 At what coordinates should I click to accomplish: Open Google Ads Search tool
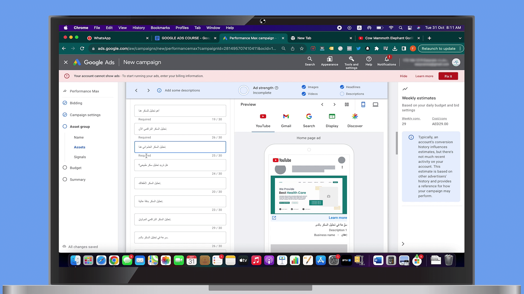coord(310,61)
